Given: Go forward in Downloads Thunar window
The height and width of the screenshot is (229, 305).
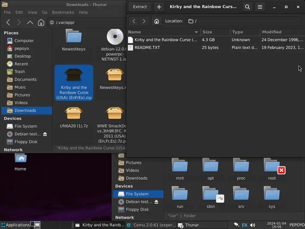Looking at the screenshot, I should click(x=19, y=22).
